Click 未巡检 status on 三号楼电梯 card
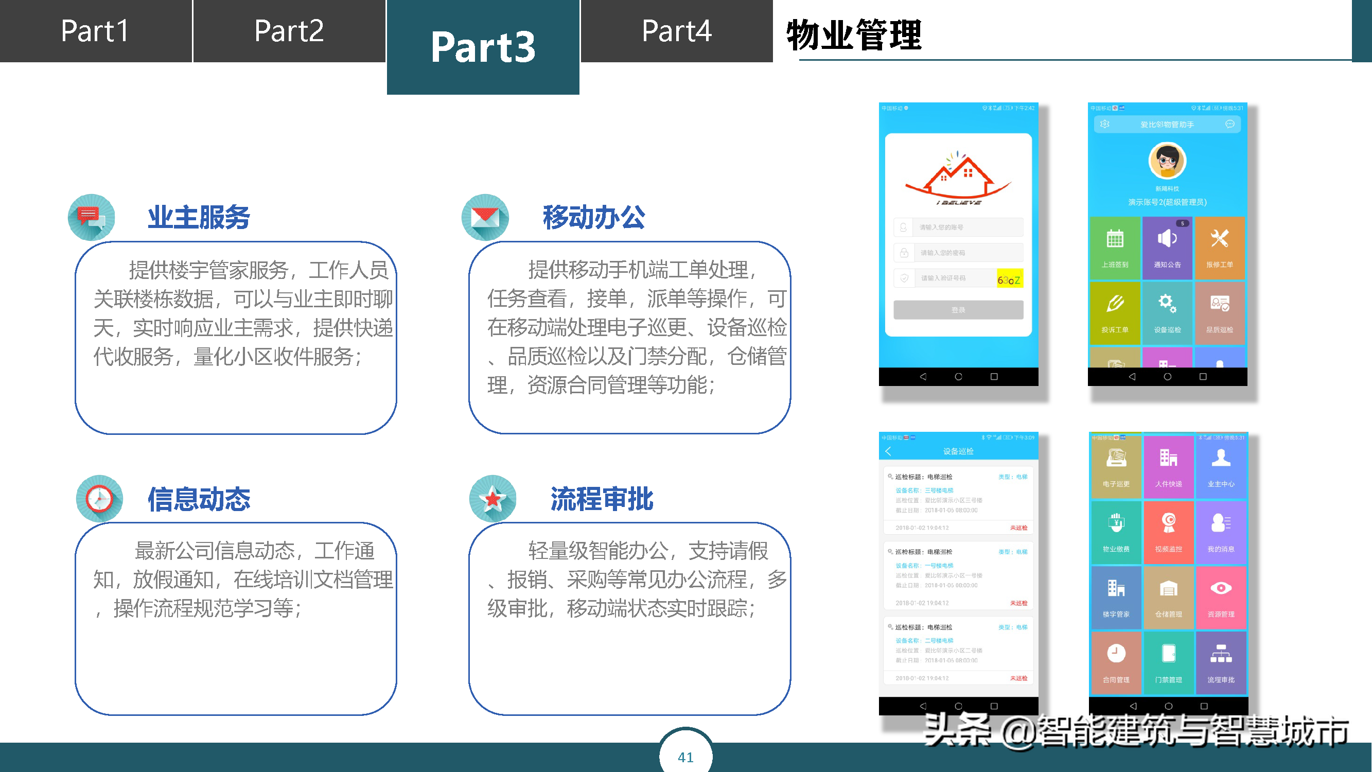Image resolution: width=1372 pixels, height=772 pixels. pyautogui.click(x=1019, y=528)
